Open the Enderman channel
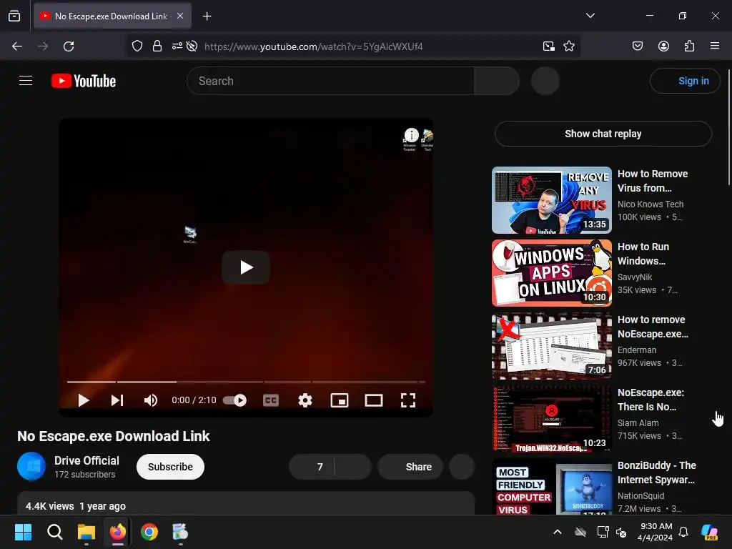The height and width of the screenshot is (549, 732). [x=637, y=350]
